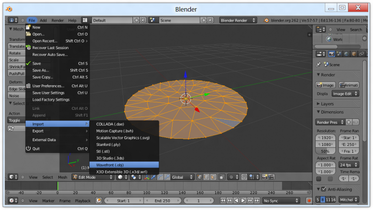The height and width of the screenshot is (210, 373).
Task: Select Edge select mode icon
Action: tap(206, 177)
